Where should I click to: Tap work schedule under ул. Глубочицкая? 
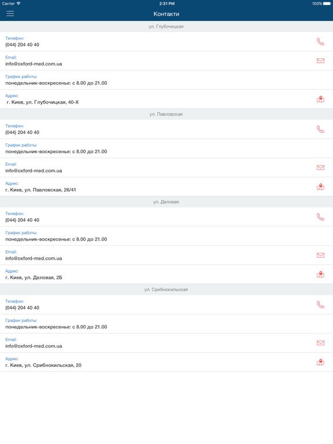(x=56, y=83)
